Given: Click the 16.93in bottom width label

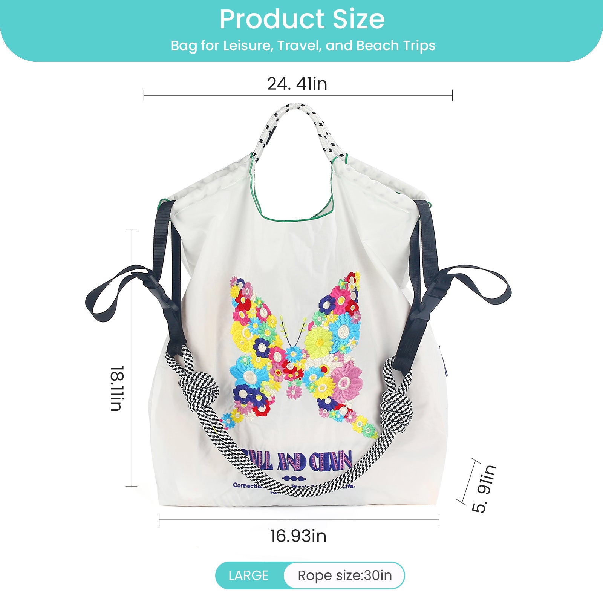Looking at the screenshot, I should (298, 536).
